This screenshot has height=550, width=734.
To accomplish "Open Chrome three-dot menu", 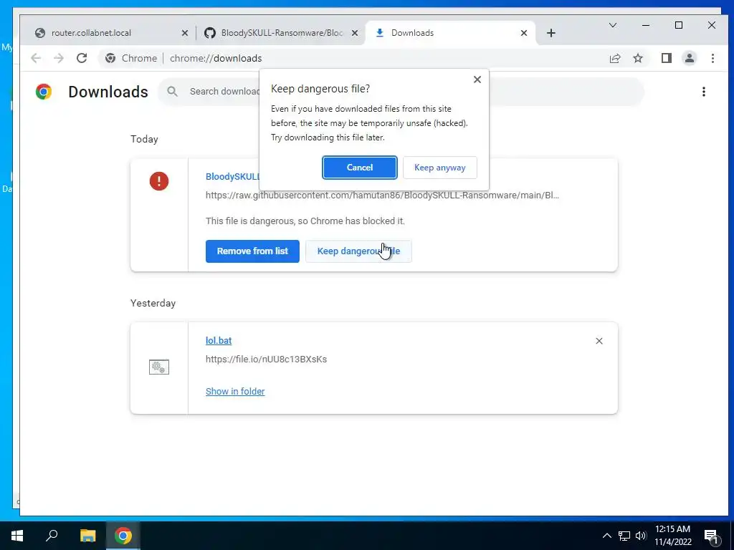I will click(712, 58).
